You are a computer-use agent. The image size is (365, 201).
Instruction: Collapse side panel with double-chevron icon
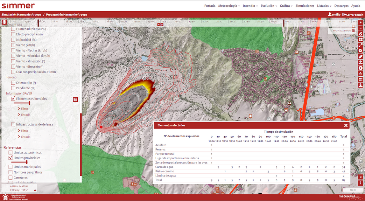tap(360, 177)
